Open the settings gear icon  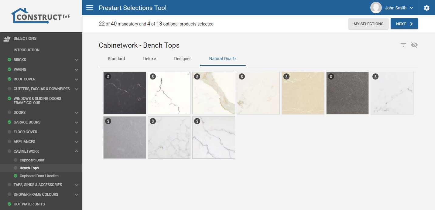(x=426, y=8)
